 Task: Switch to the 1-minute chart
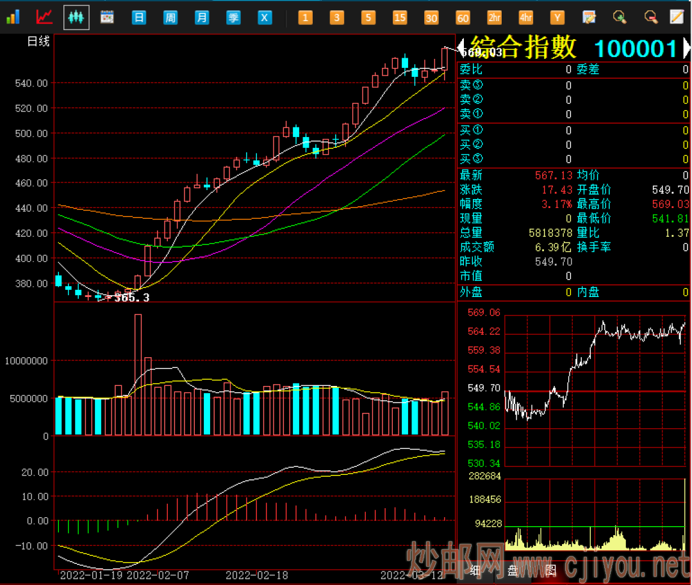[x=305, y=17]
